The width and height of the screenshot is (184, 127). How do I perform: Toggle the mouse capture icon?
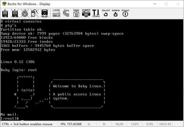[x=34, y=13]
